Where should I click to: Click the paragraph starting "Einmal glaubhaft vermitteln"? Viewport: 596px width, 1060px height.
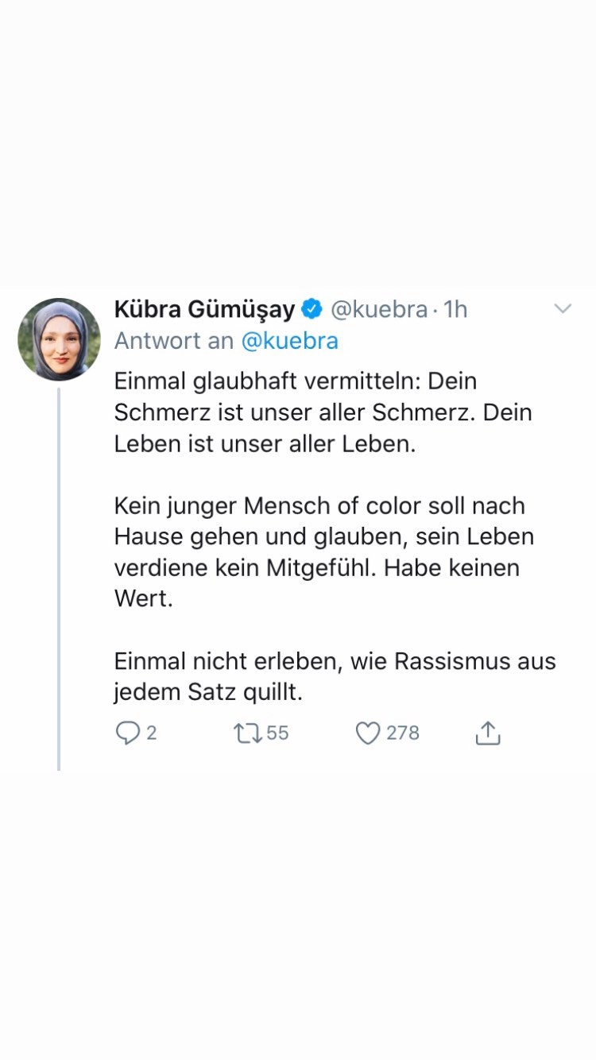coord(323,412)
